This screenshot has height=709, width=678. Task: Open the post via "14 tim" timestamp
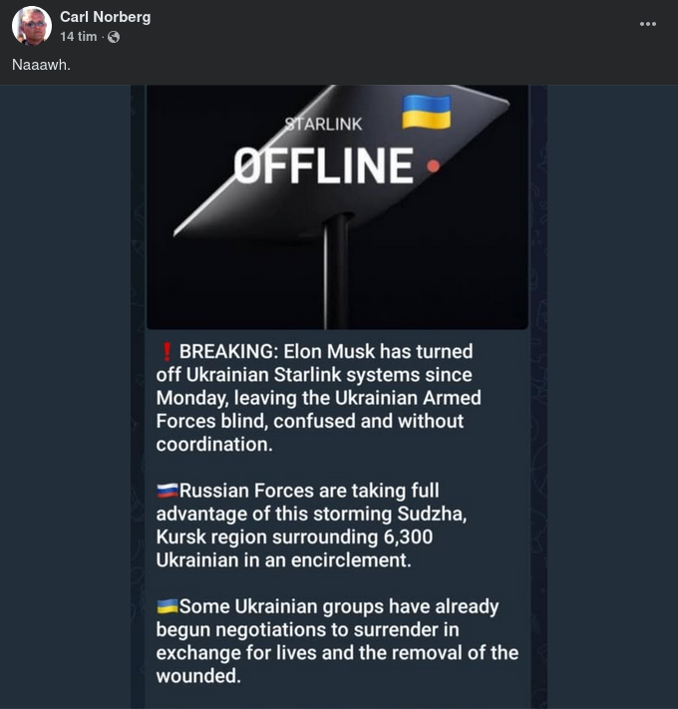[x=79, y=37]
